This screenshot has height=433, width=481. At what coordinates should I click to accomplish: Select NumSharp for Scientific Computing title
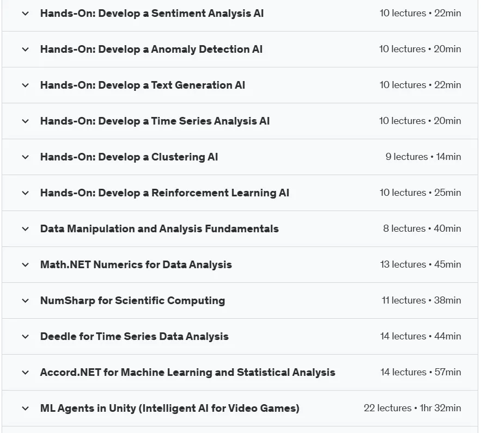(x=132, y=301)
